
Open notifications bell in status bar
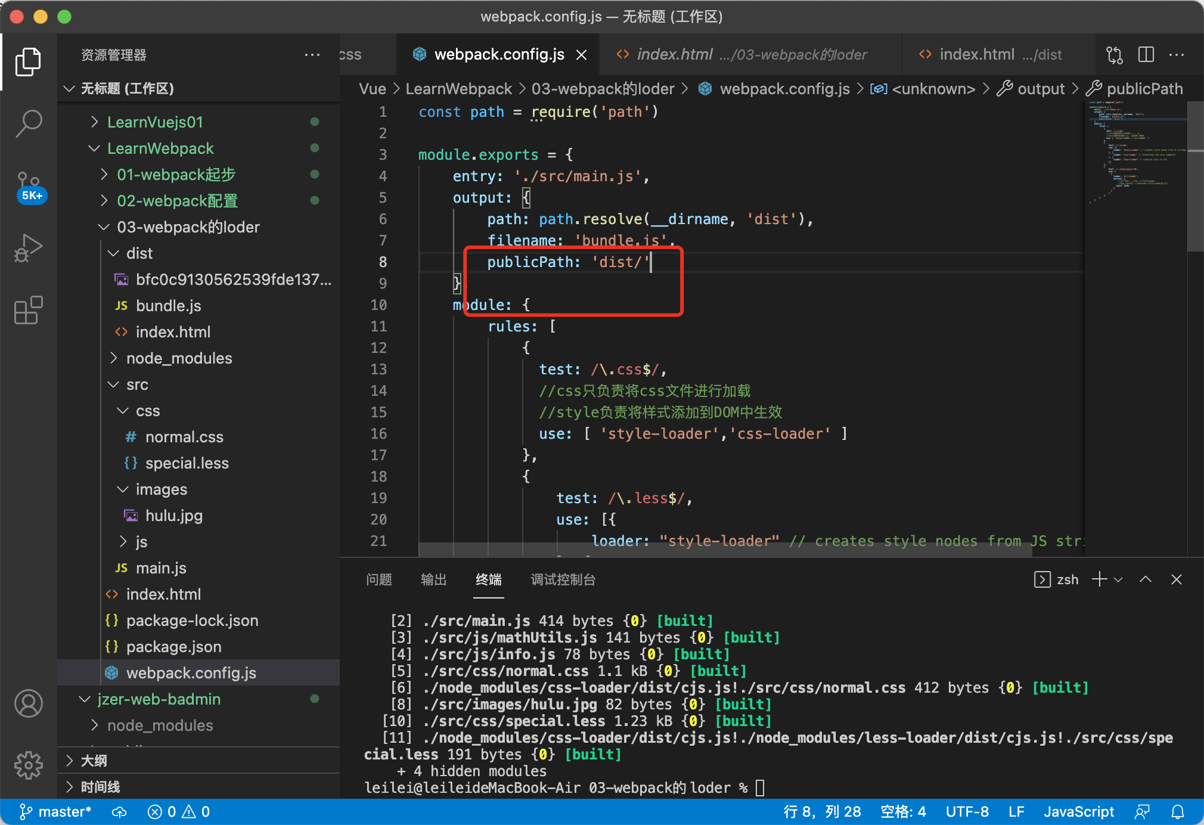(1178, 811)
